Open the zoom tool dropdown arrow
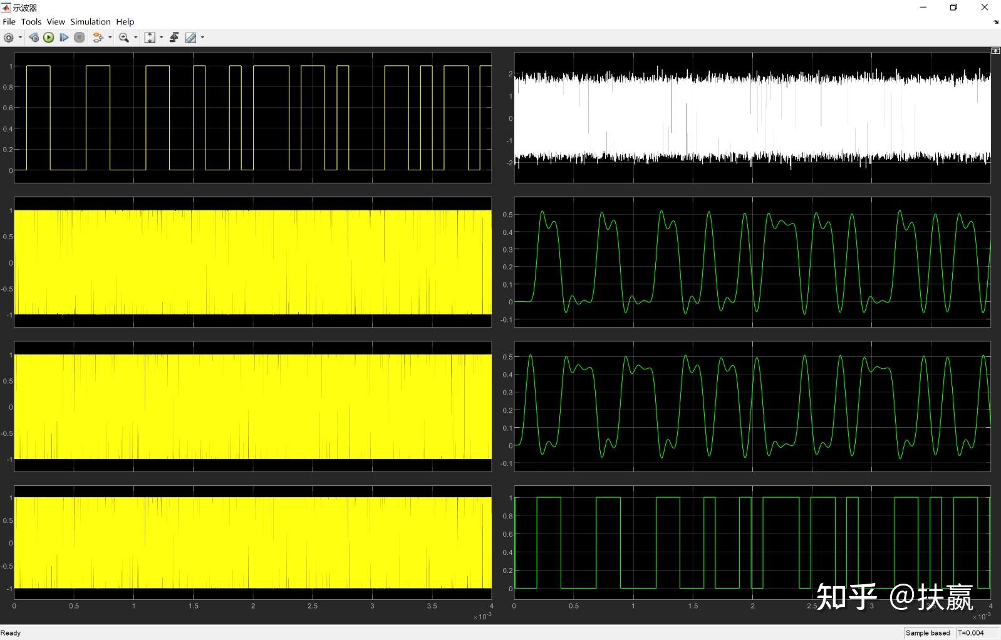 tap(135, 38)
